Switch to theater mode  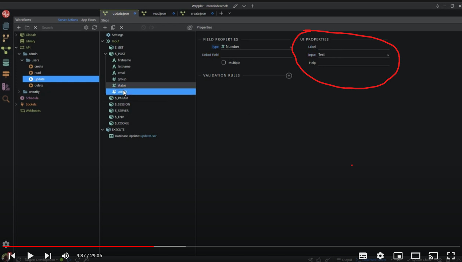(x=416, y=255)
